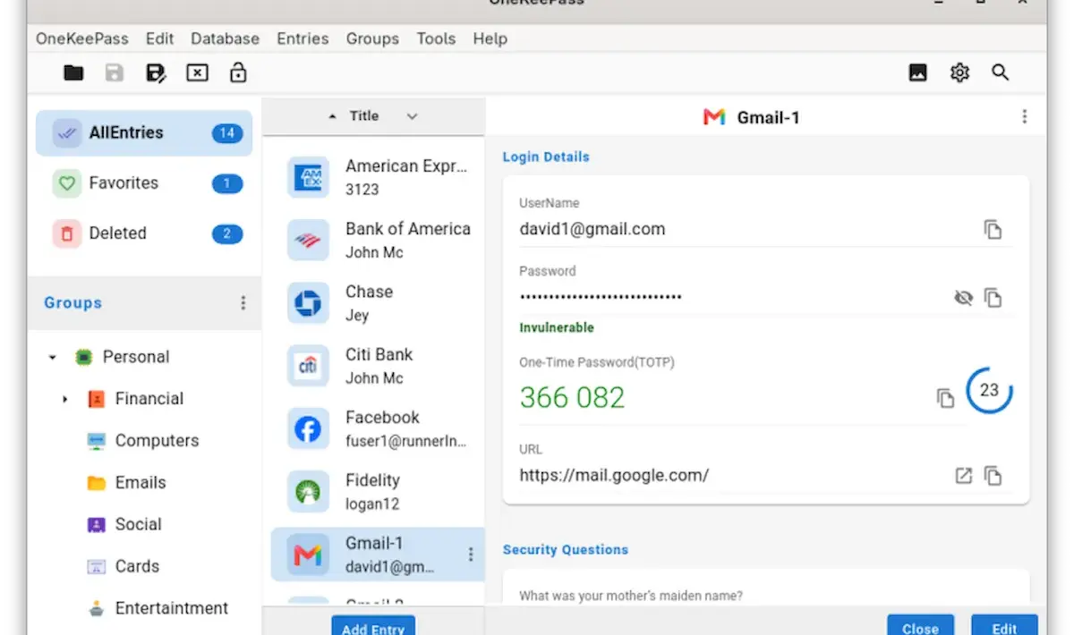Select the Citi Bank entry
The height and width of the screenshot is (635, 1074).
(377, 366)
